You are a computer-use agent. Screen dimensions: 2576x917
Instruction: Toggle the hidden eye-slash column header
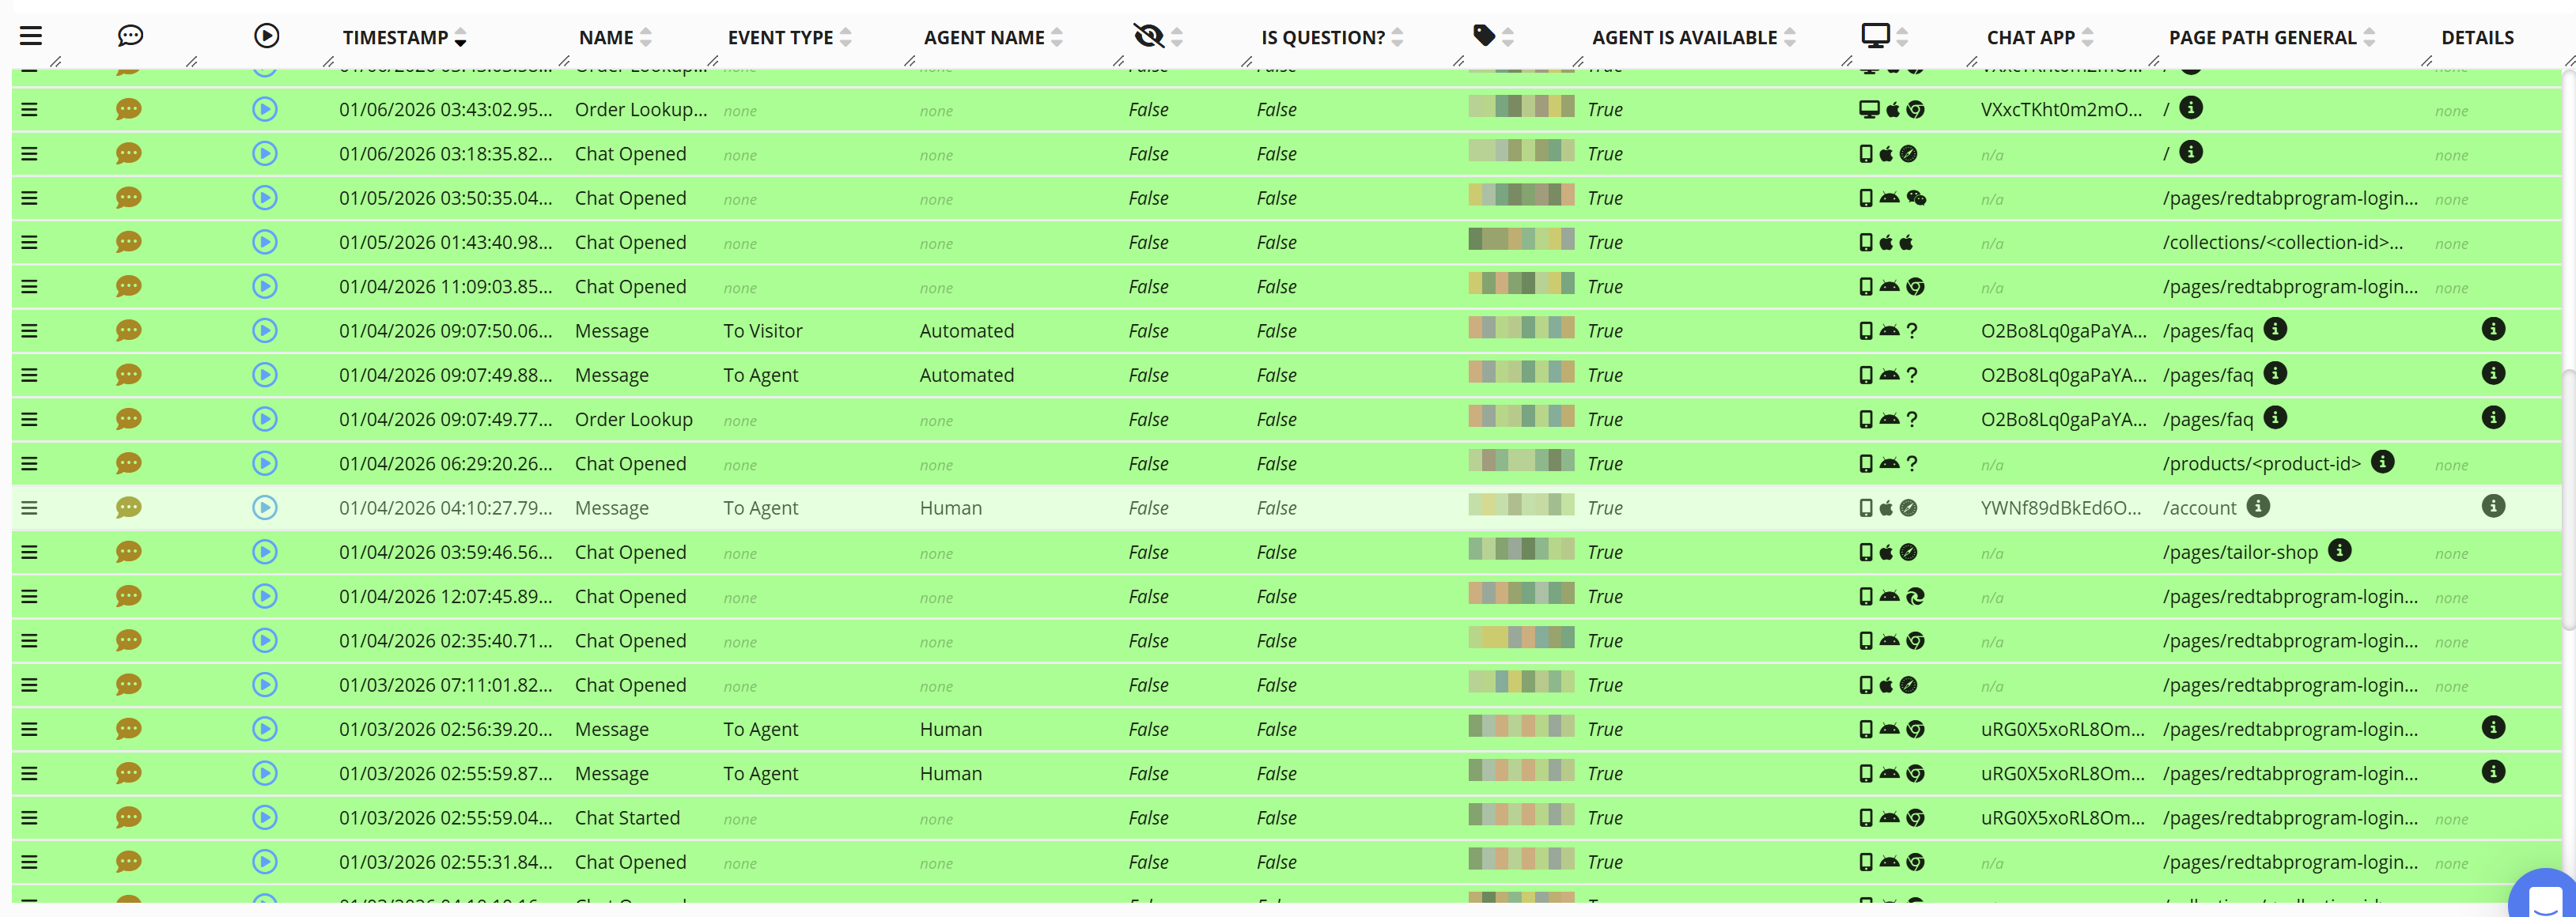(x=1149, y=36)
